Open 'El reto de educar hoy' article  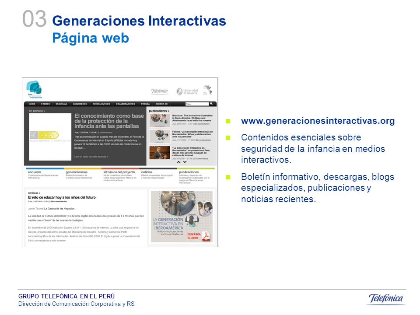pos(62,197)
